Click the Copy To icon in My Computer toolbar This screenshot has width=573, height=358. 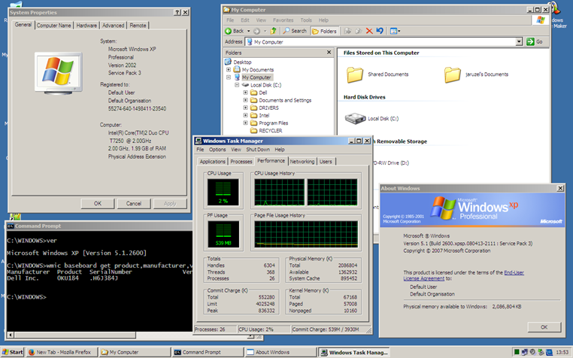click(x=359, y=31)
